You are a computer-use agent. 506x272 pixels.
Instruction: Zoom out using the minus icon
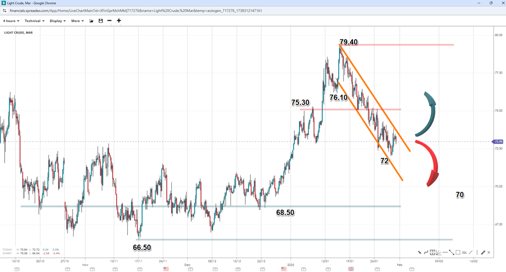pyautogui.click(x=110, y=21)
